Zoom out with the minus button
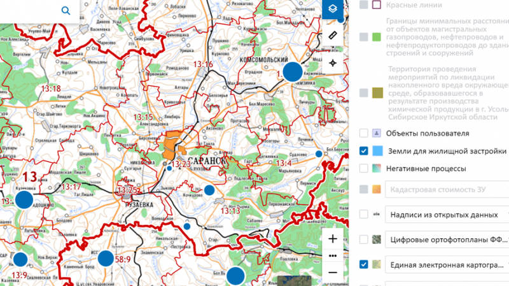Image resolution: width=509 pixels, height=286 pixels. tap(333, 272)
